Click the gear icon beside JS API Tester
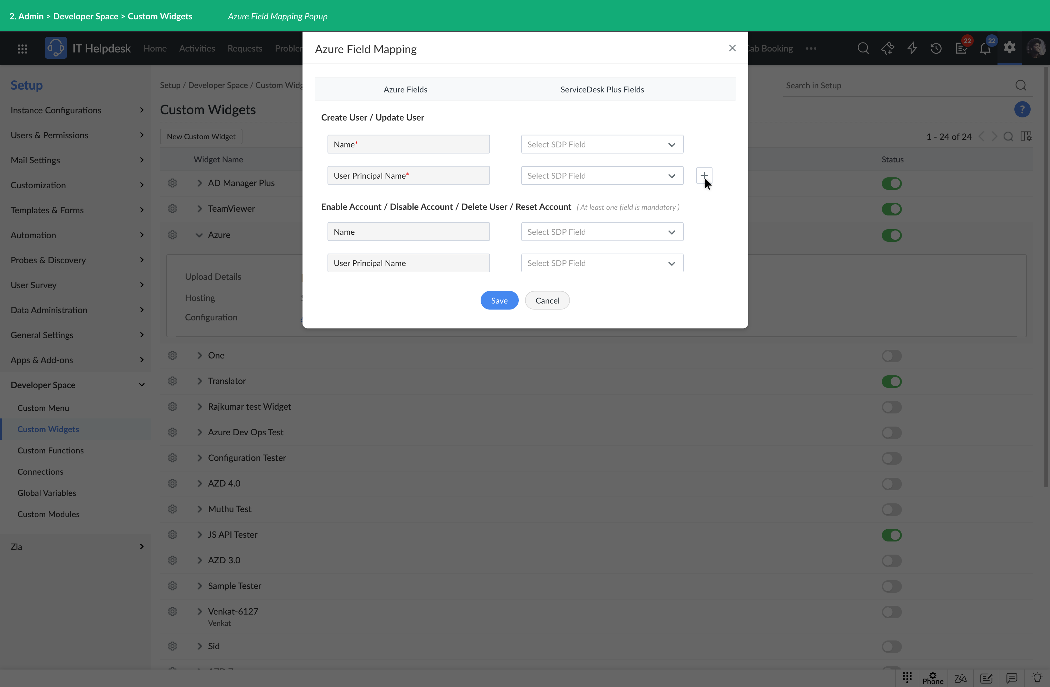 pyautogui.click(x=172, y=534)
